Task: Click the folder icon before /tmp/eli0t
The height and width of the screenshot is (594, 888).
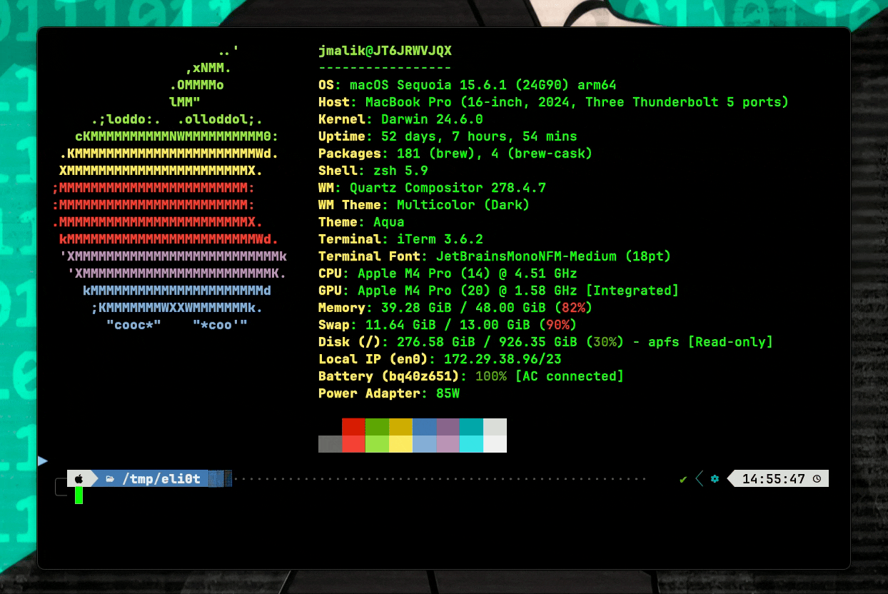Action: pyautogui.click(x=110, y=478)
